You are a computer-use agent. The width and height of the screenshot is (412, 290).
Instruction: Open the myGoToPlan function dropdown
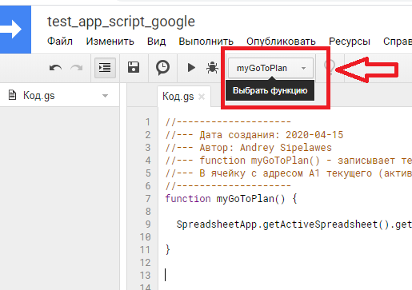click(x=270, y=68)
